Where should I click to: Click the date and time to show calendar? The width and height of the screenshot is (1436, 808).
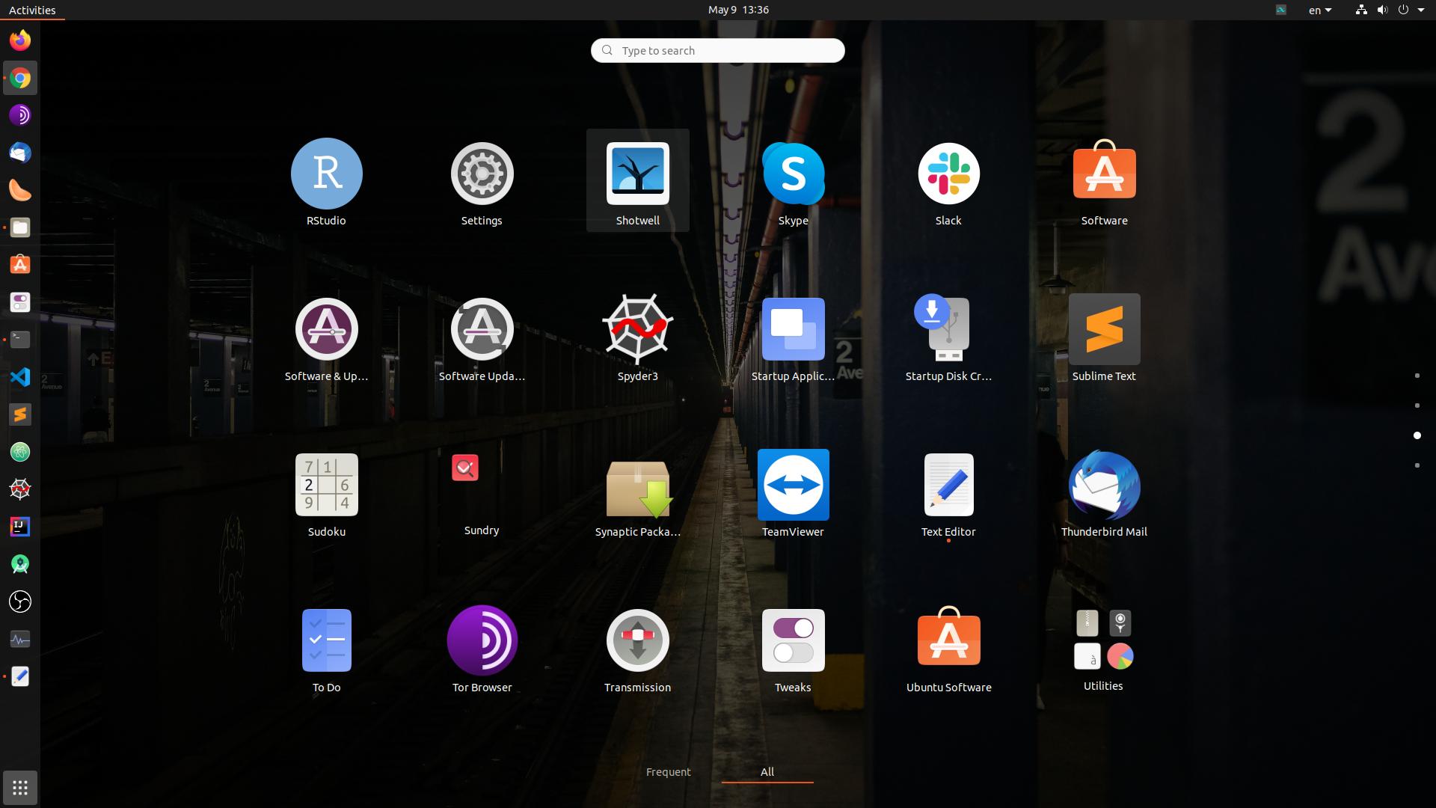(x=737, y=10)
